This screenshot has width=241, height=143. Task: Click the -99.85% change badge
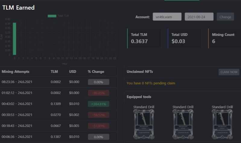[99, 93]
